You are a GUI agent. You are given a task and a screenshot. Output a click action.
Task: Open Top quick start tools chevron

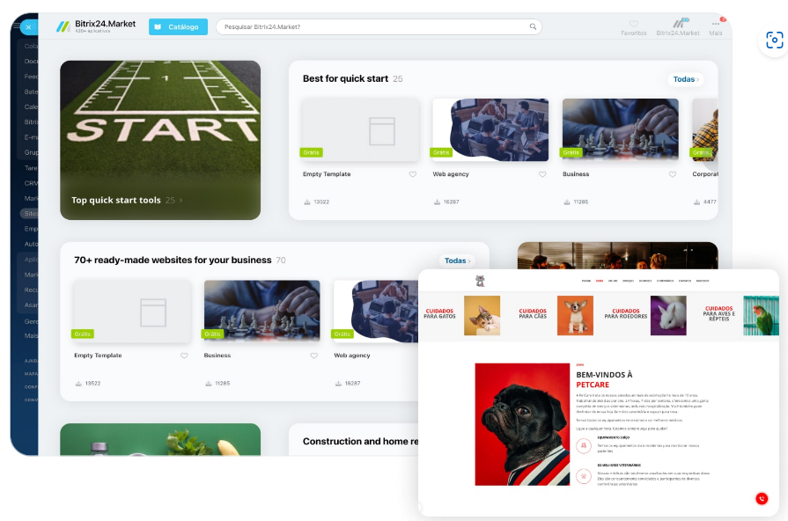tap(180, 201)
